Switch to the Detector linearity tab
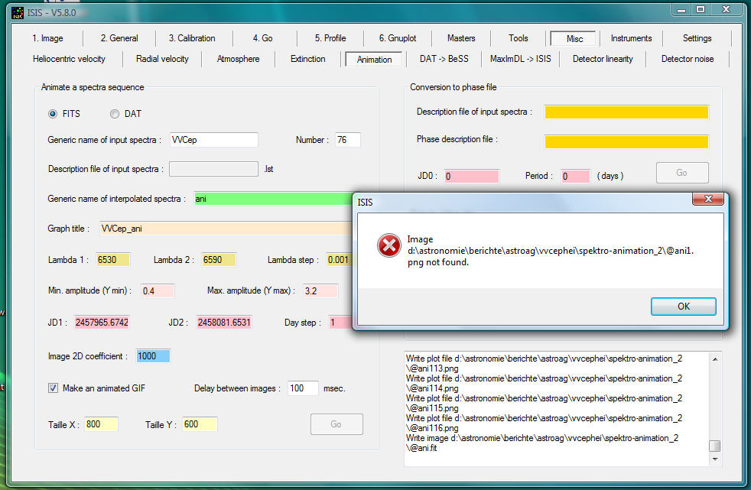This screenshot has width=751, height=490. pos(603,59)
